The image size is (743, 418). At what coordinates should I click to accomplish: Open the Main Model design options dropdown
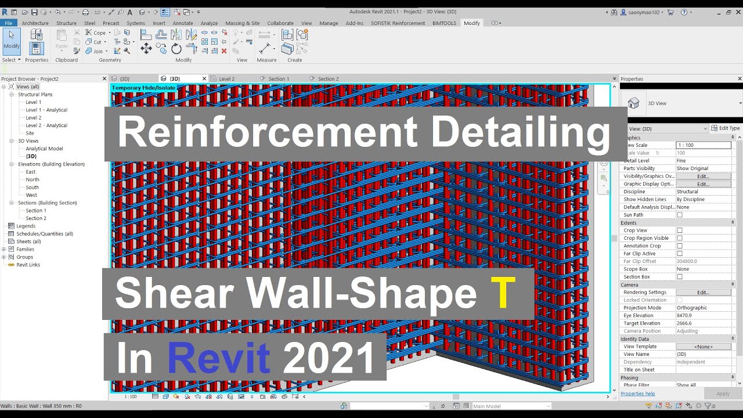click(511, 406)
